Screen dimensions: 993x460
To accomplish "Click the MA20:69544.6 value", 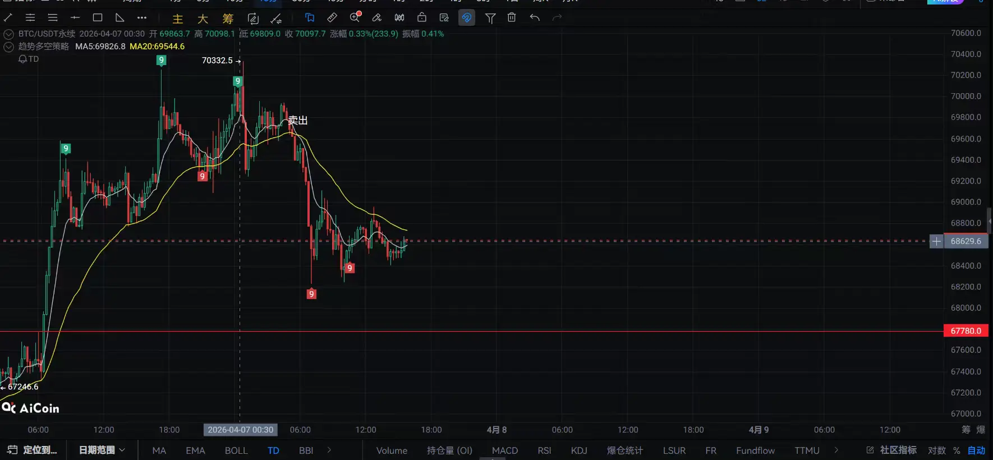I will coord(157,47).
